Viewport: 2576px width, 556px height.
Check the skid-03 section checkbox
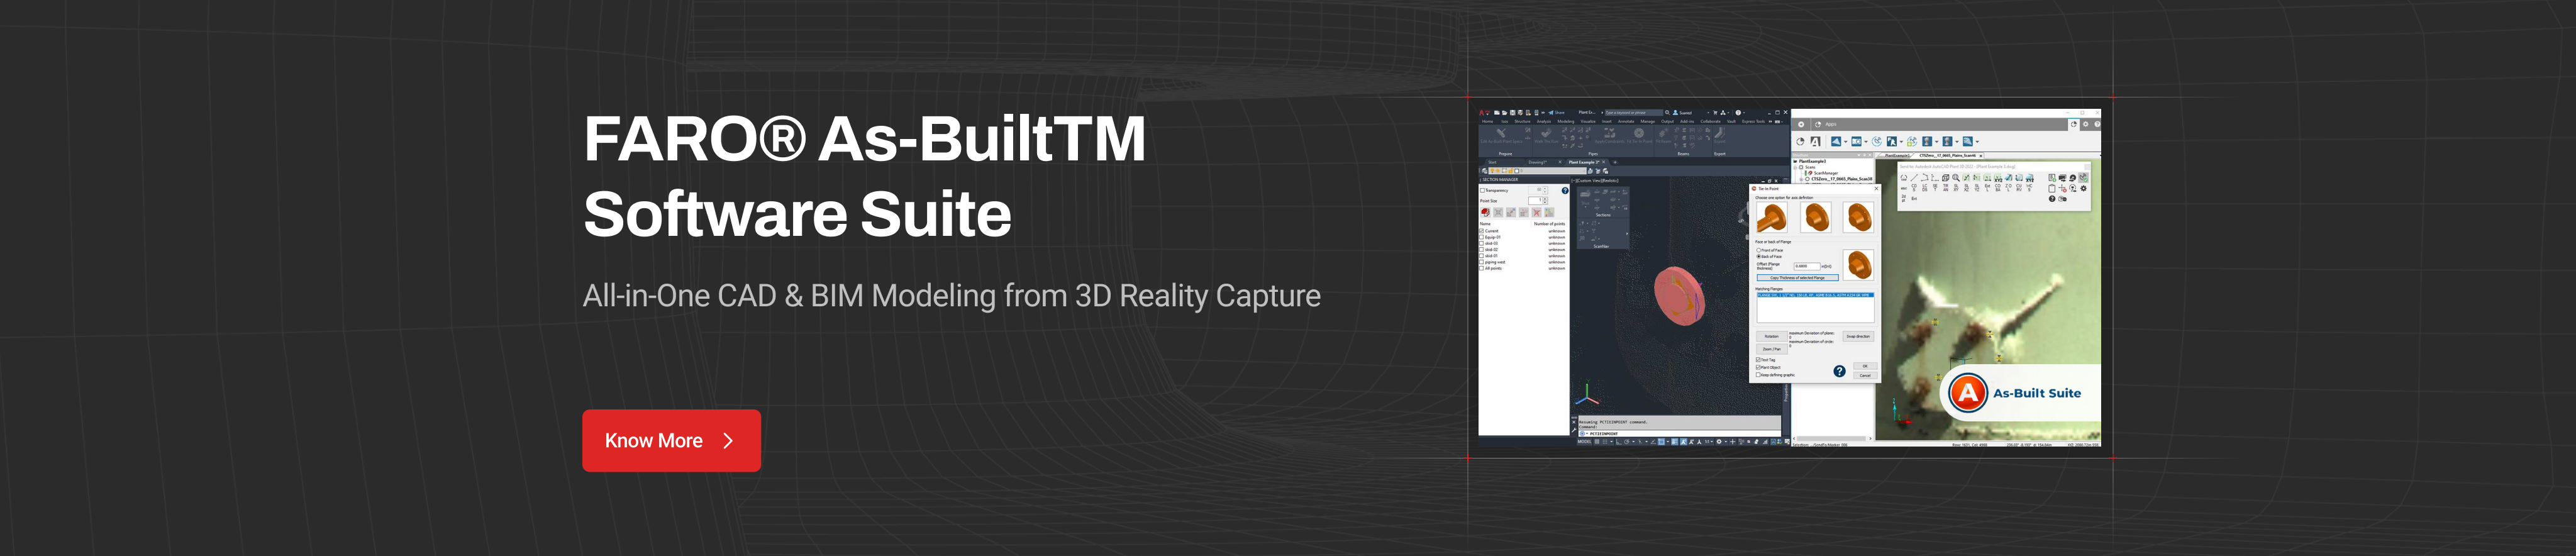click(1482, 243)
